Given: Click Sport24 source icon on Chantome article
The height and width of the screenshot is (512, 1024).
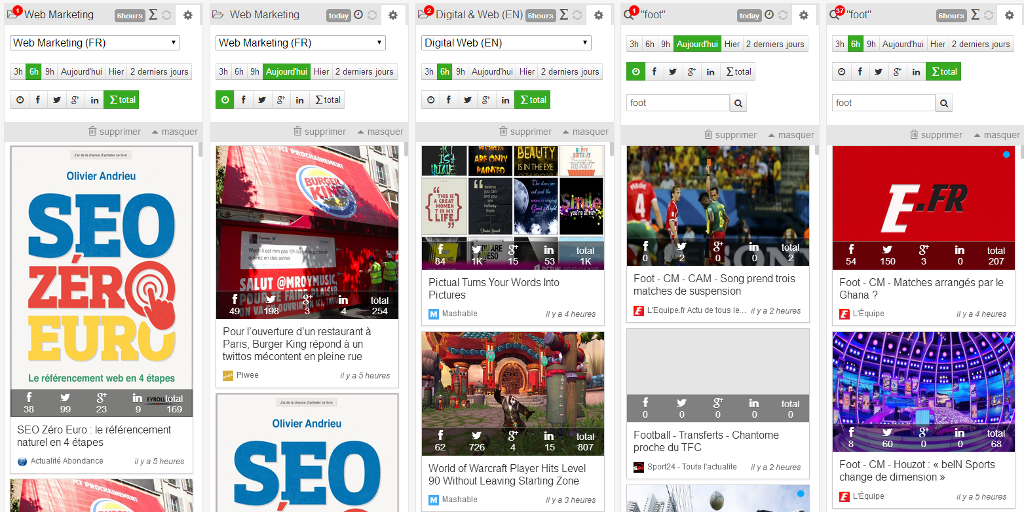Looking at the screenshot, I should click(x=639, y=467).
